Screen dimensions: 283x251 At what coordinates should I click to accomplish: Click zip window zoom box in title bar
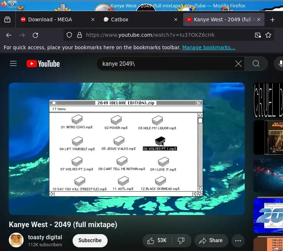click(x=198, y=103)
